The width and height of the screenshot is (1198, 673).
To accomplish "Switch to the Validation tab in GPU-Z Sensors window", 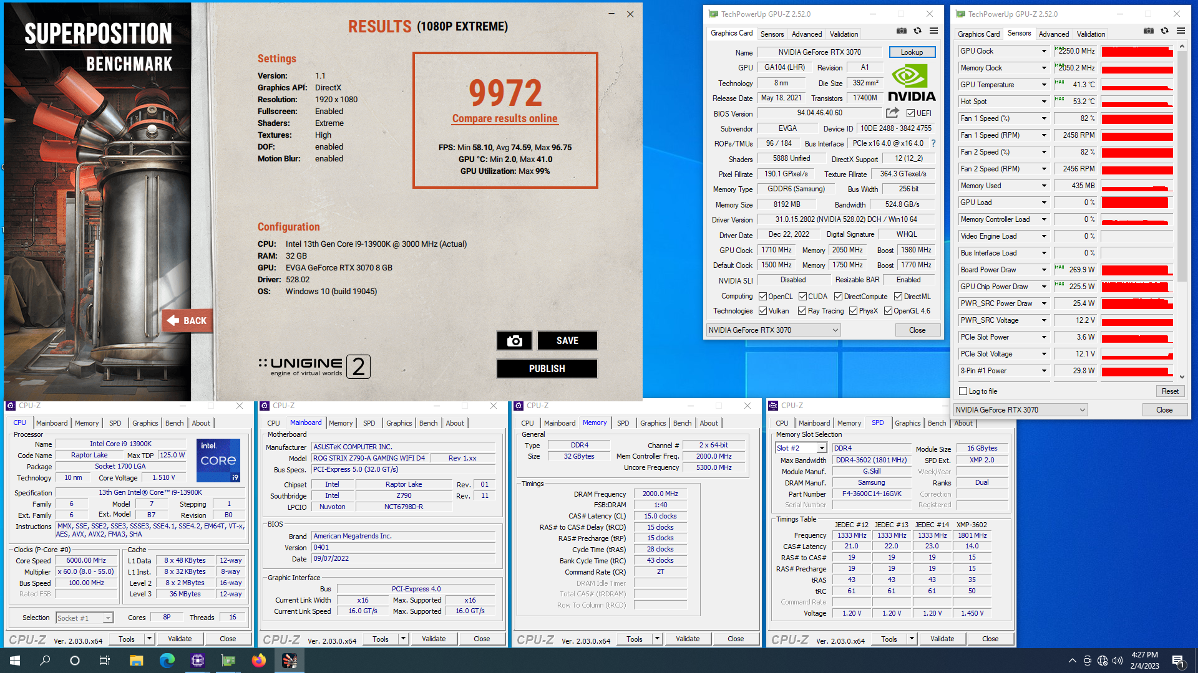I will click(1091, 34).
